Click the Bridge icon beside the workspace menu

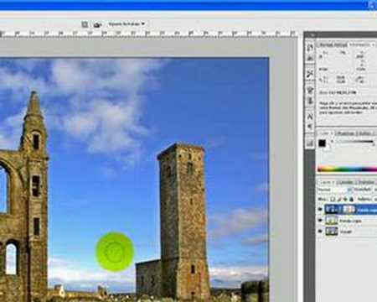click(x=85, y=24)
